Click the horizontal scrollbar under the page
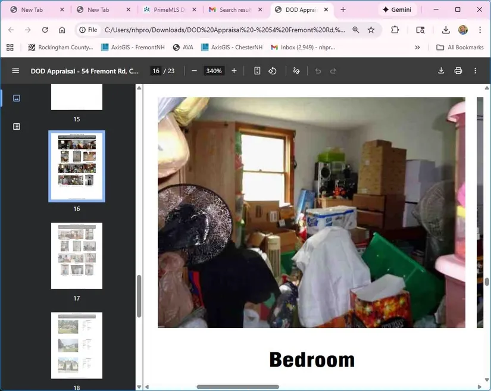The width and height of the screenshot is (491, 391). 237,387
